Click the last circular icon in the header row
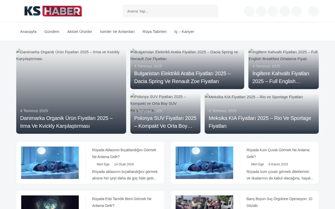This screenshot has height=209, width=335. 313,11
